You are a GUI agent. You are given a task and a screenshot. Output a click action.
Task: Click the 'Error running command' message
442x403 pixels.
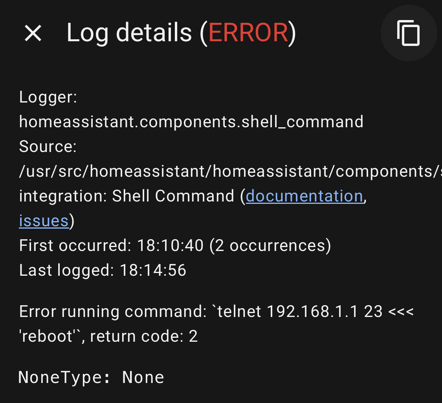coord(112,311)
